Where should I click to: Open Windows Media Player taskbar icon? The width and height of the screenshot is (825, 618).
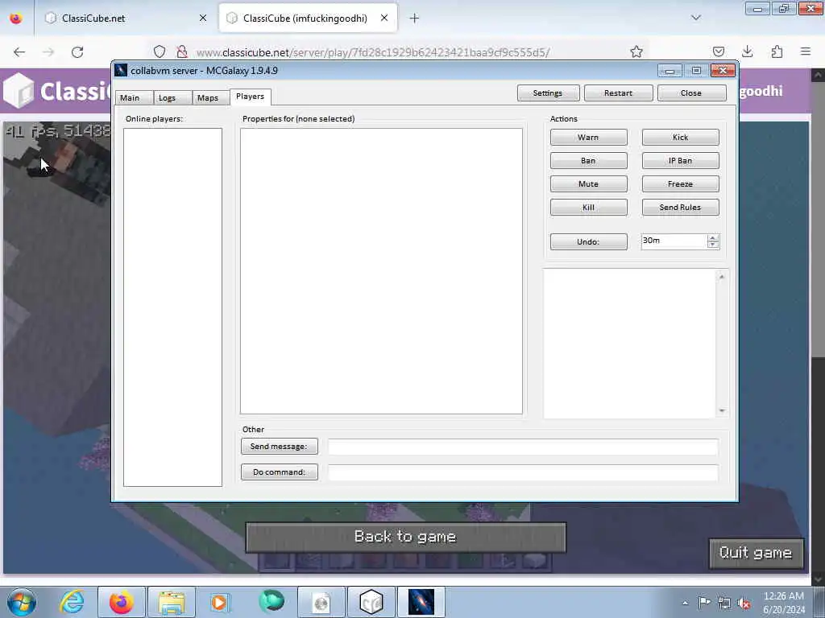[220, 602]
